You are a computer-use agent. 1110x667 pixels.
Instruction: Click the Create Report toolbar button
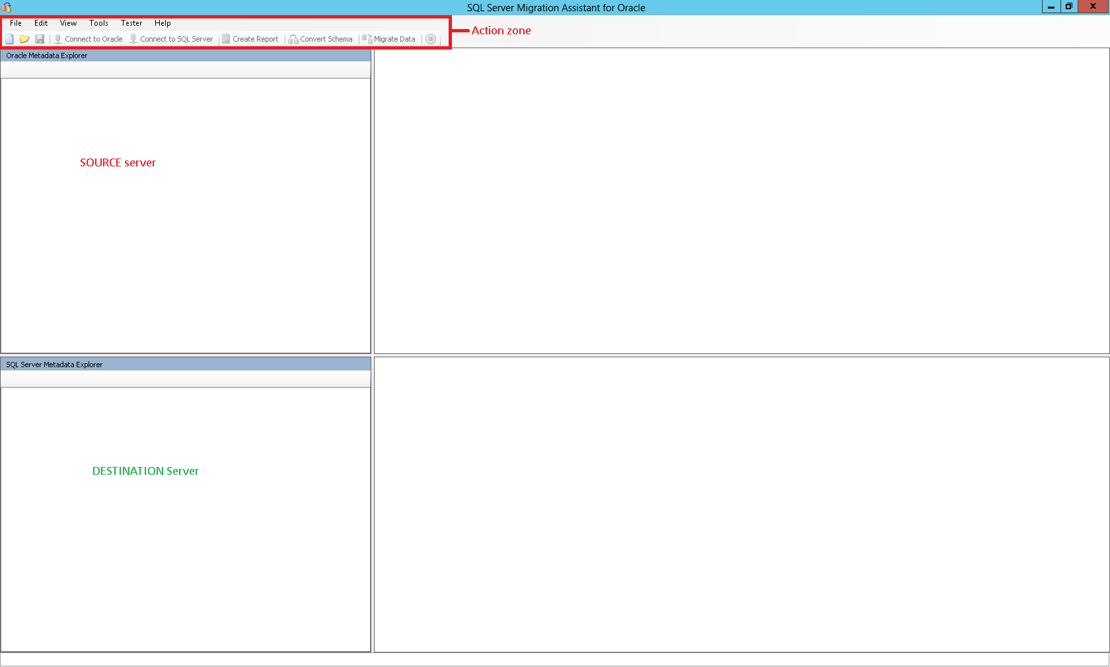pyautogui.click(x=250, y=39)
